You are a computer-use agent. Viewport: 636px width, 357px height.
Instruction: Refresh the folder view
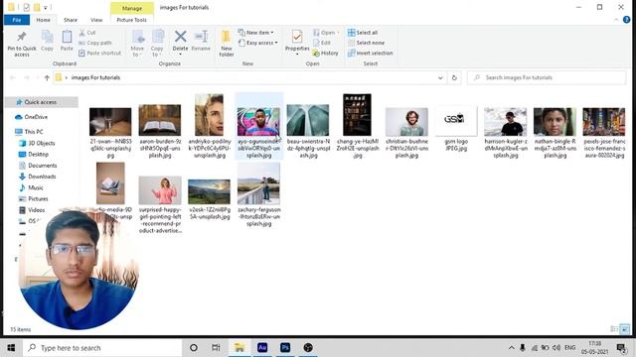[x=454, y=77]
